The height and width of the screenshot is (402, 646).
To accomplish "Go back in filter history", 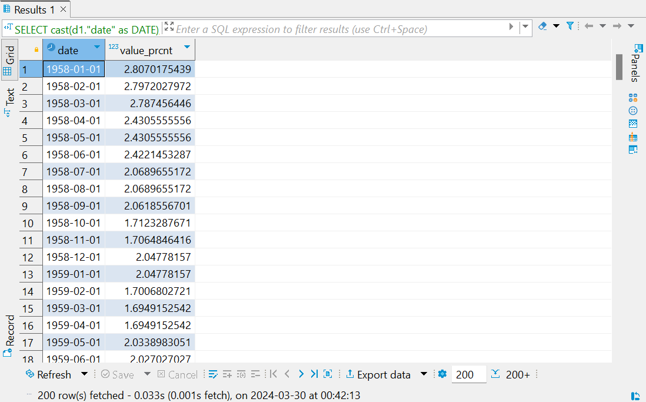I will tap(589, 26).
